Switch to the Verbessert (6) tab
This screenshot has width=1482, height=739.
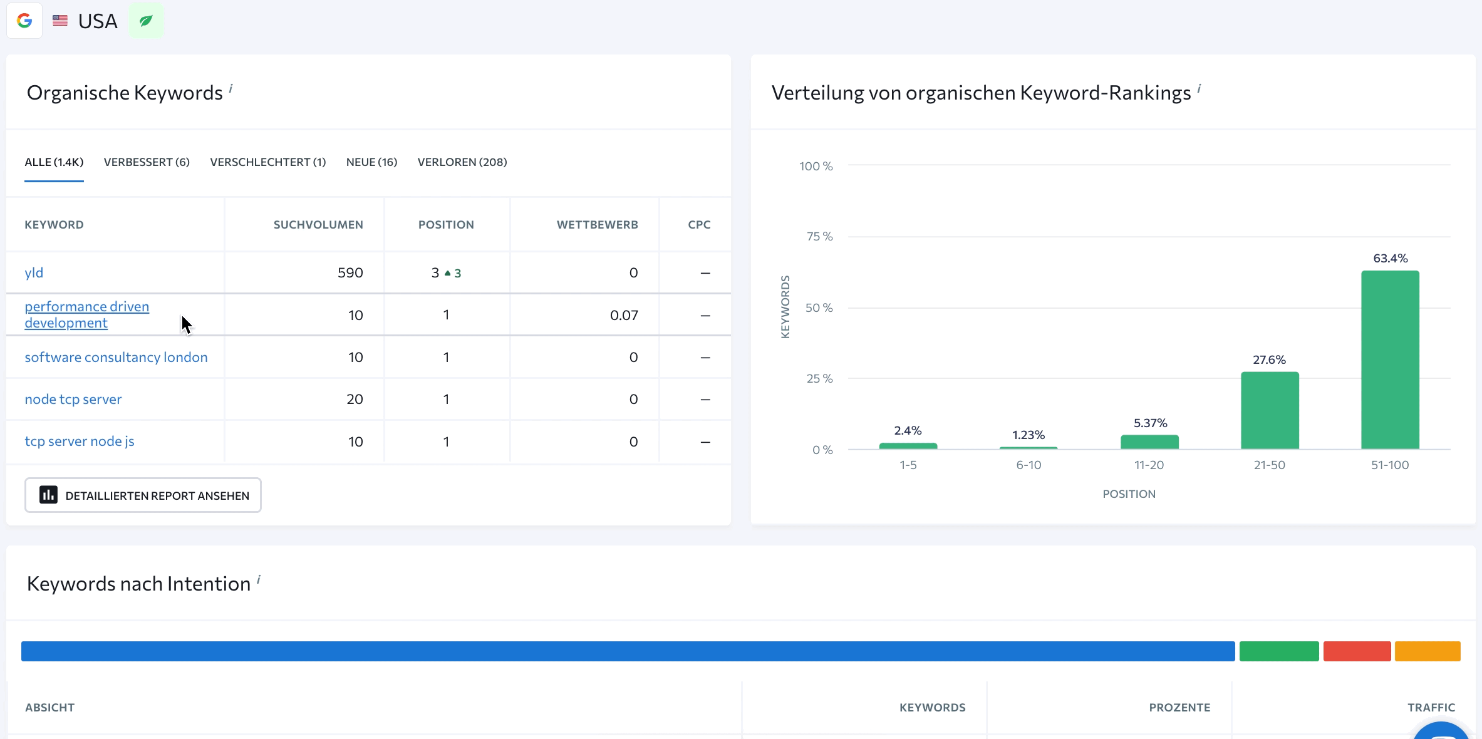[147, 162]
